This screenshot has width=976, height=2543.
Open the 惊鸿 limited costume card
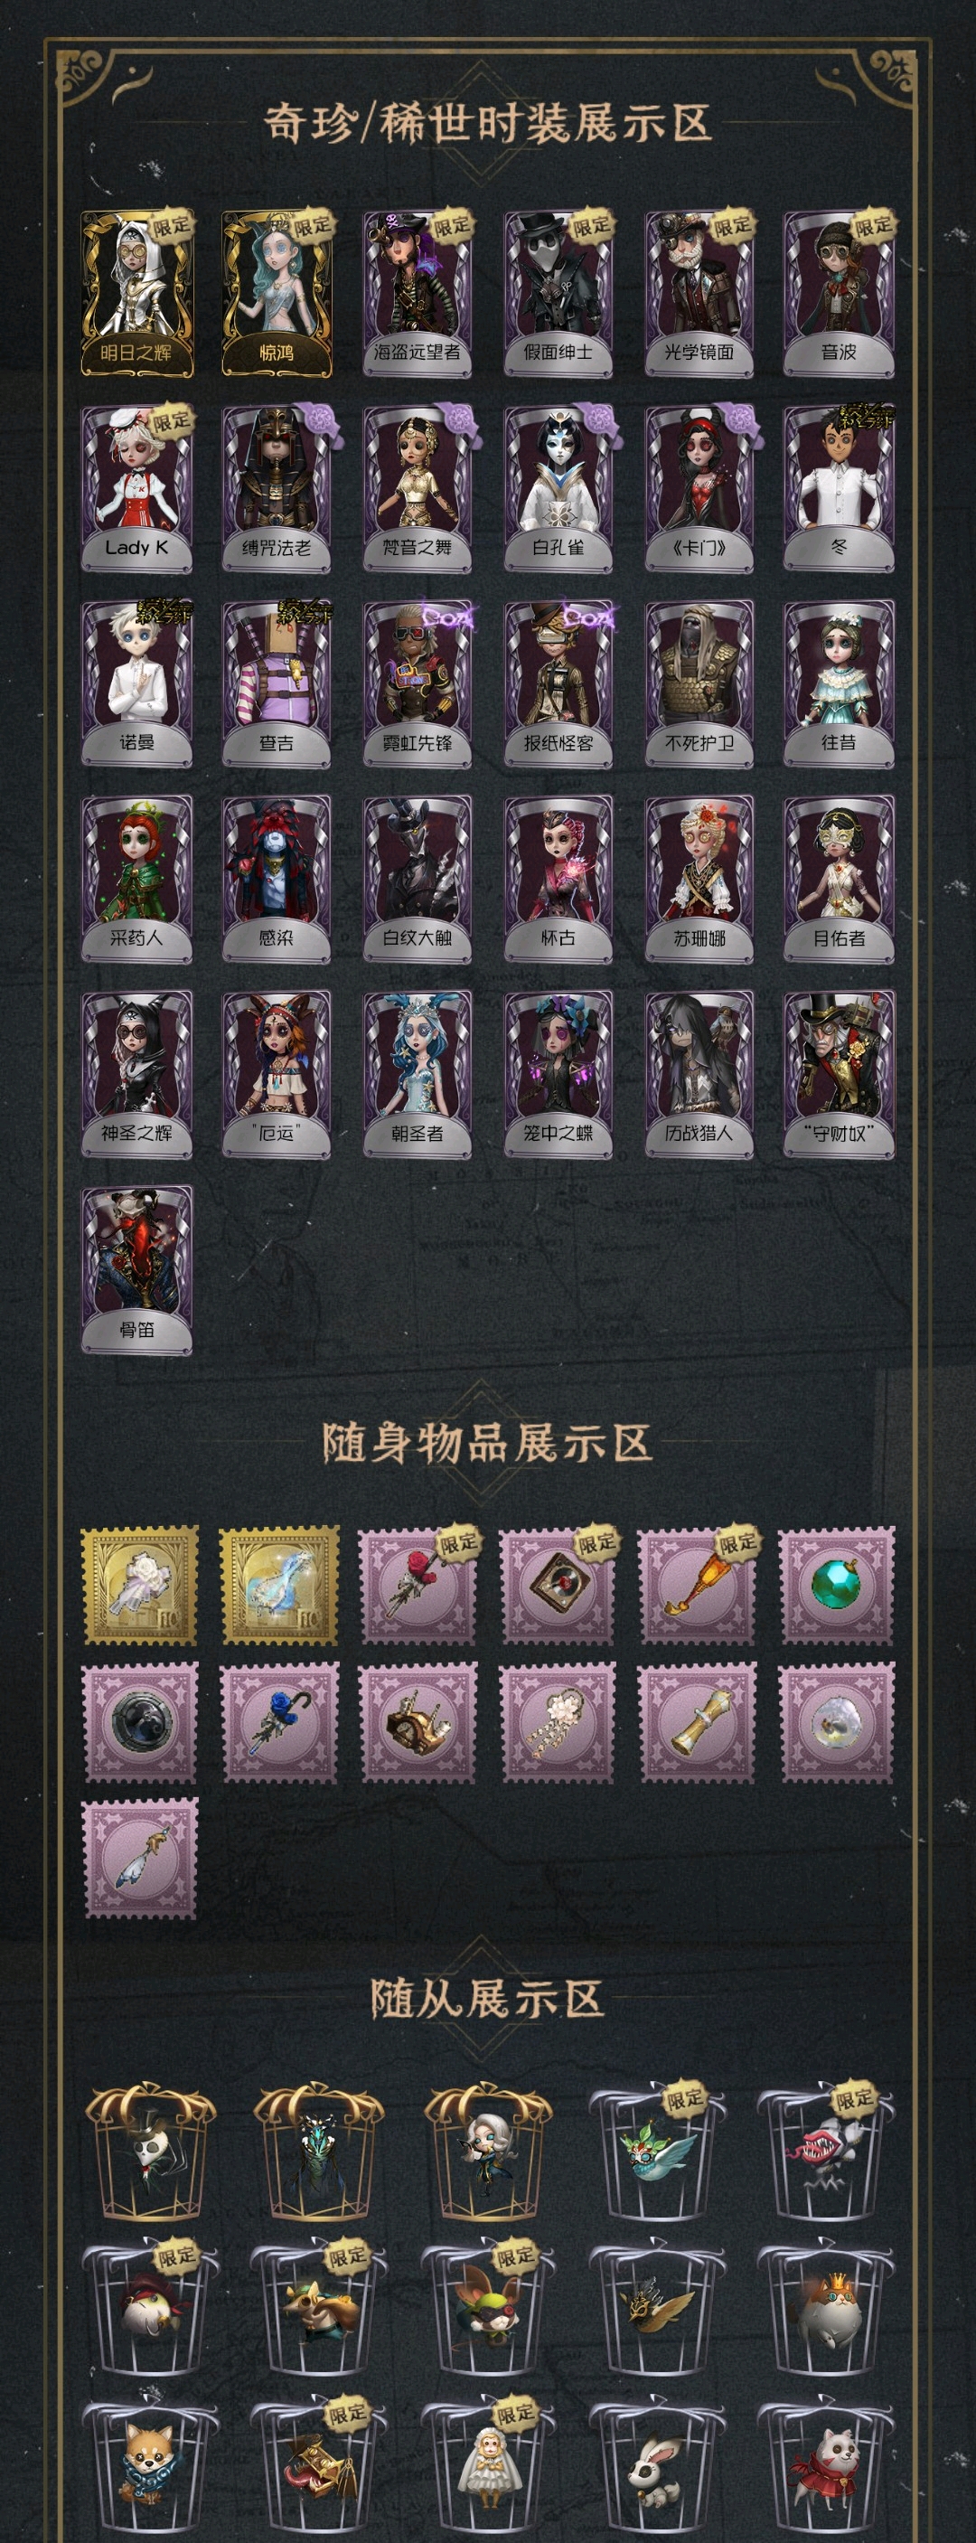coord(277,293)
